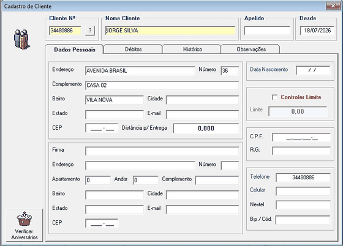Click the Cliente Nº field
Image resolution: width=343 pixels, height=246 pixels.
[x=65, y=31]
